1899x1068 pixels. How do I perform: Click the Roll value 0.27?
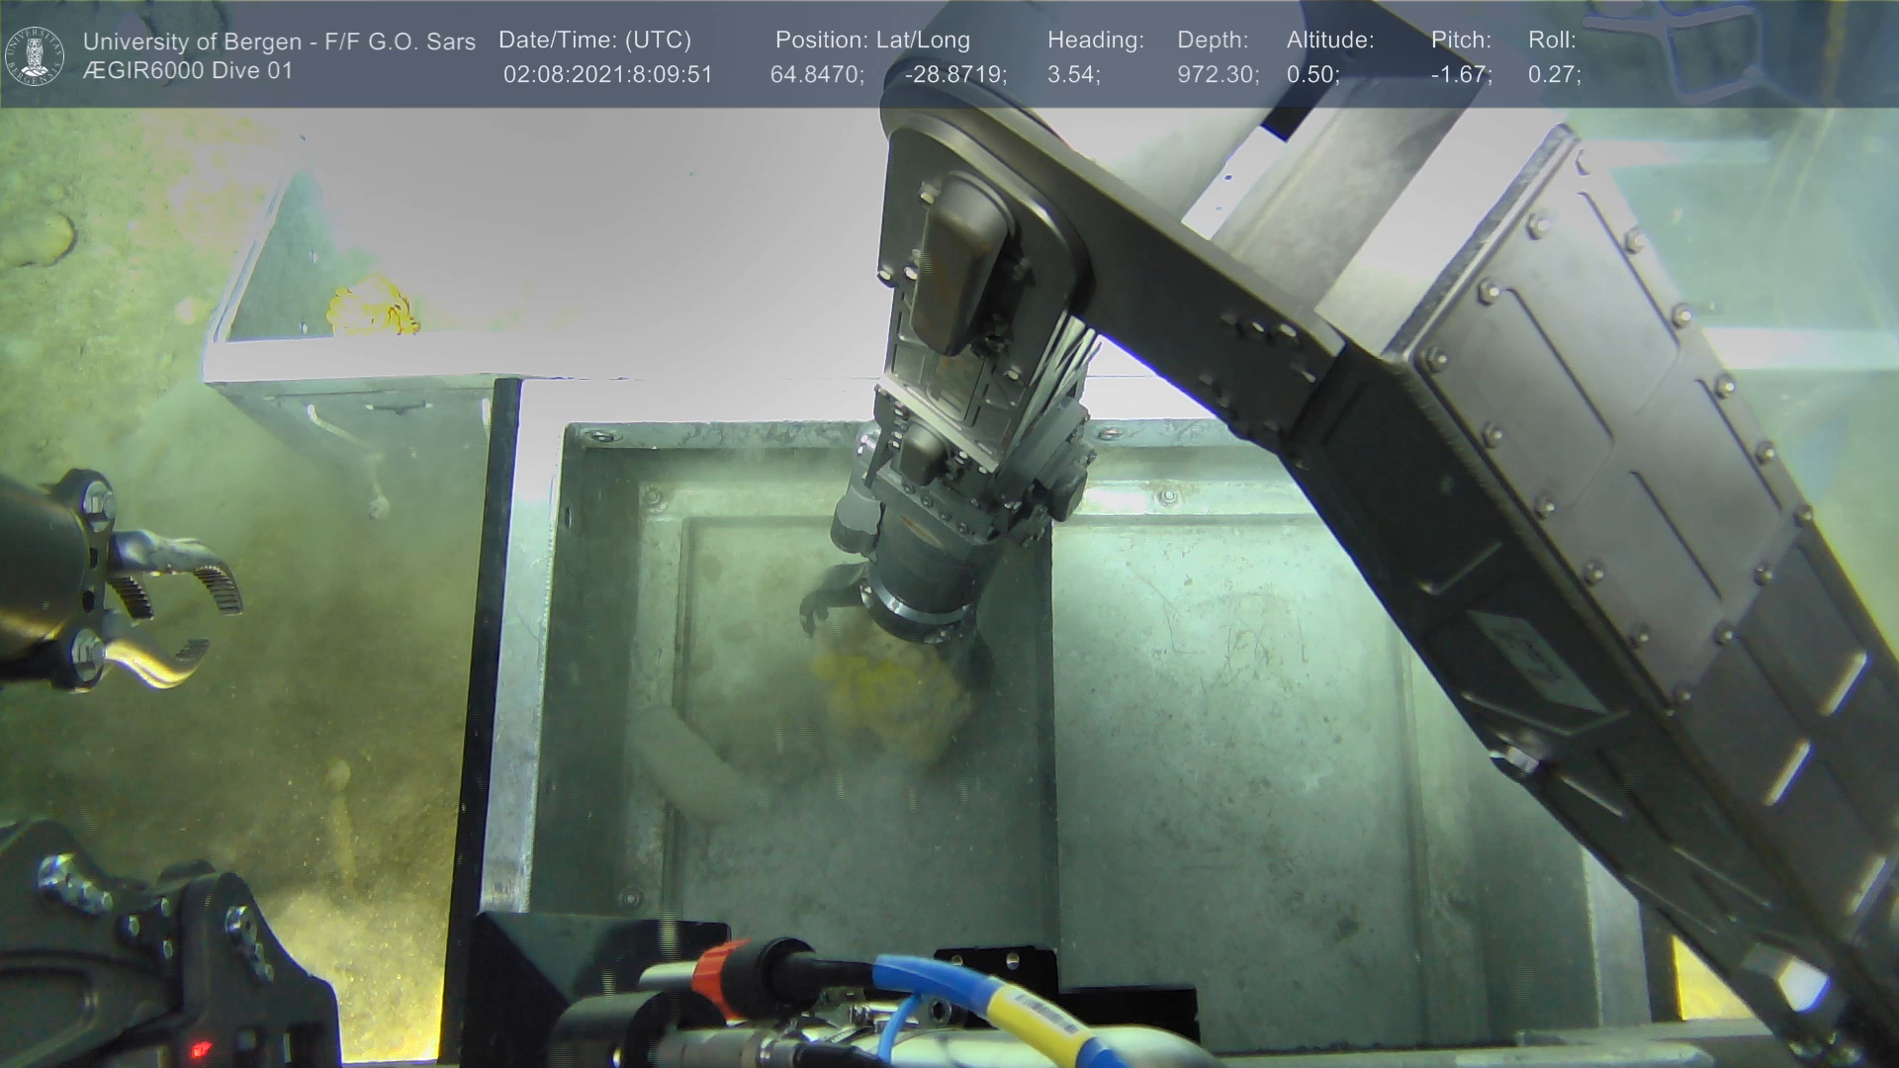[1554, 75]
